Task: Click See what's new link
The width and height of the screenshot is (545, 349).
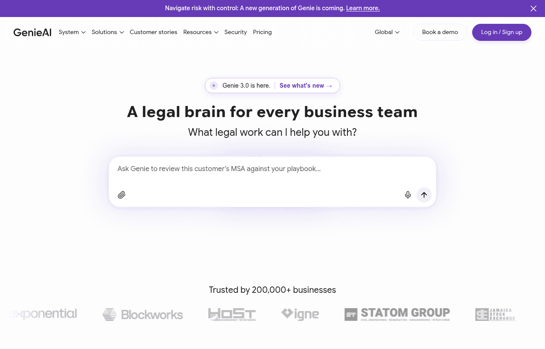Action: 306,86
